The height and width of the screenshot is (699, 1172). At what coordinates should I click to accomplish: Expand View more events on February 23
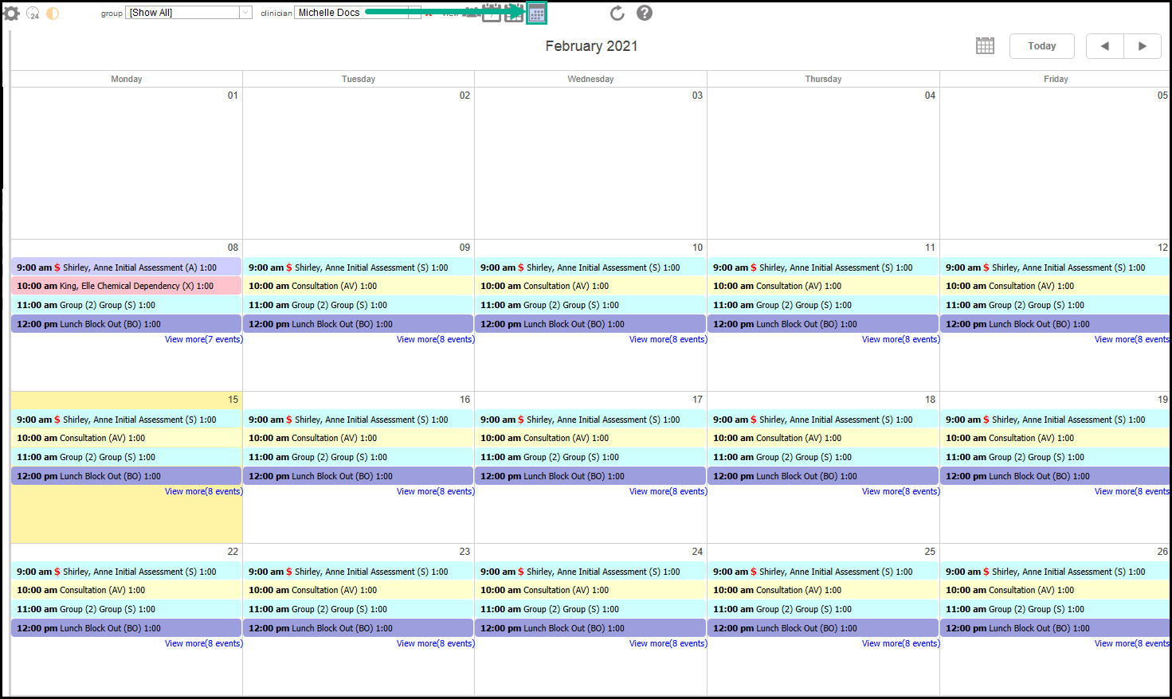pos(435,643)
